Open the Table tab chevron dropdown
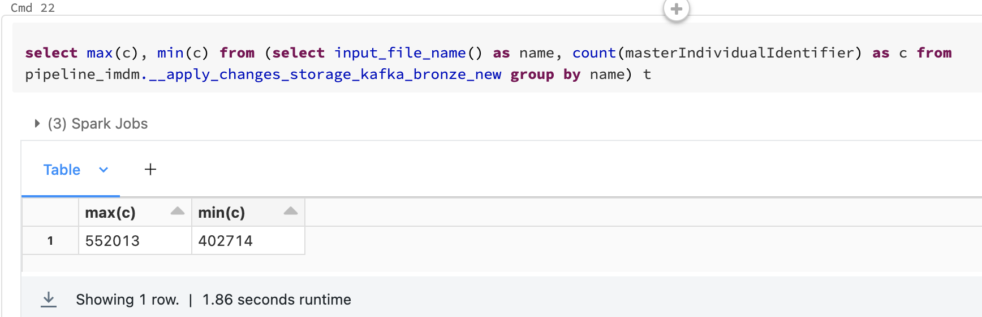Viewport: 982px width, 317px height. coord(104,170)
